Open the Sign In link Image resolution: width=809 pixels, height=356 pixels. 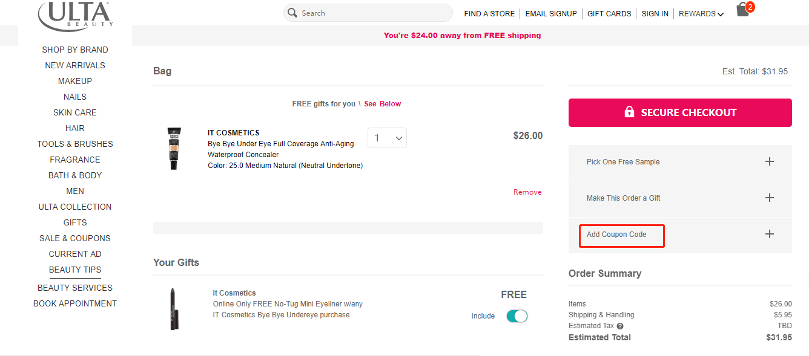tap(655, 13)
